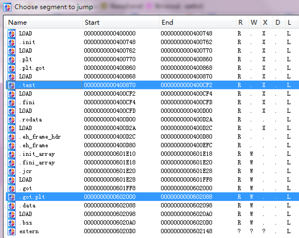Viewport: 299px width, 238px height.
Task: Select the highlighted .text segment name
Action: pyautogui.click(x=27, y=85)
